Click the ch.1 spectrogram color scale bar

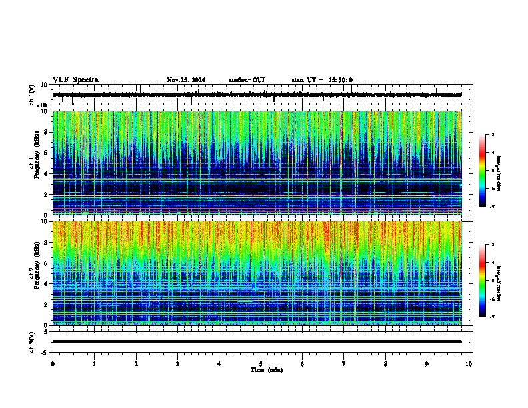pyautogui.click(x=483, y=171)
